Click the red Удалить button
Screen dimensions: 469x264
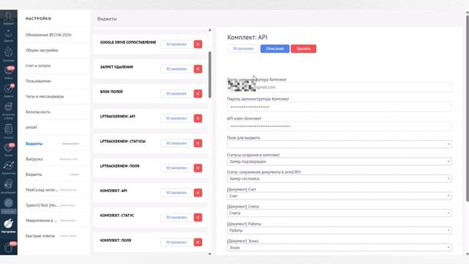[x=303, y=49]
